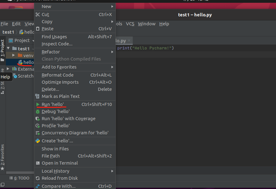Click the Favorites star icon on sidebar
This screenshot has height=189, width=276.
[x=2, y=169]
